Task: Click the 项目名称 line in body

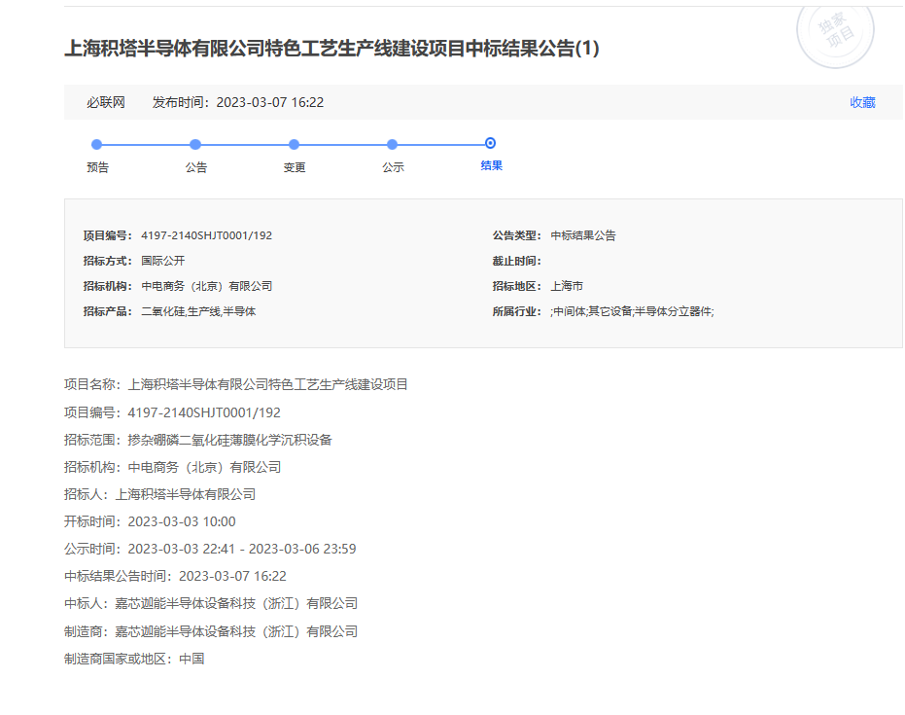Action: click(x=235, y=384)
